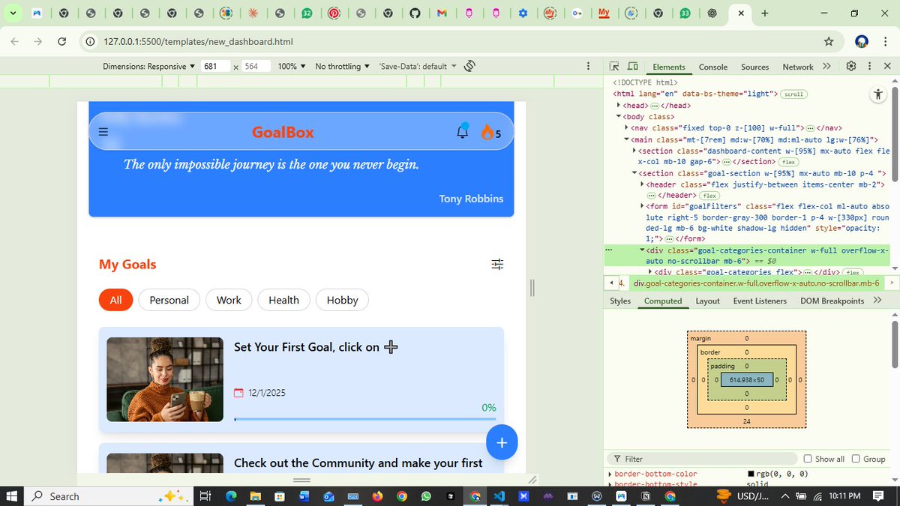Open the GoalBox hamburger menu

(103, 132)
